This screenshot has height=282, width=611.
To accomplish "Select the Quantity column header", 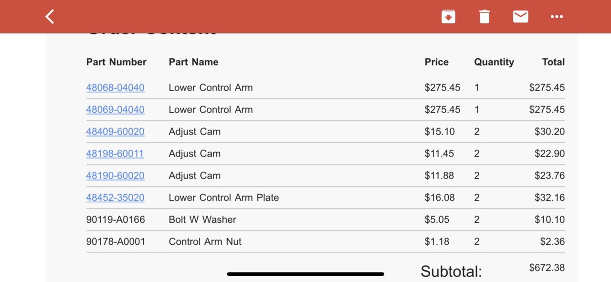I will pyautogui.click(x=494, y=62).
